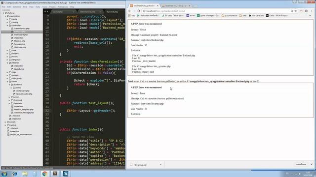The width and height of the screenshot is (316, 177).
Task: Open Member.php in sidebar
Action: 20,41
